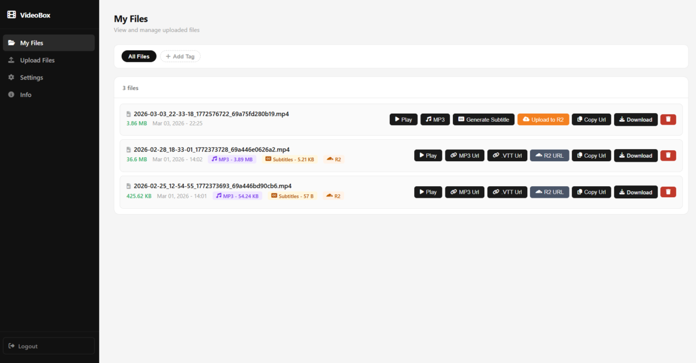Upload first file to R2
This screenshot has height=363, width=696.
pyautogui.click(x=543, y=119)
